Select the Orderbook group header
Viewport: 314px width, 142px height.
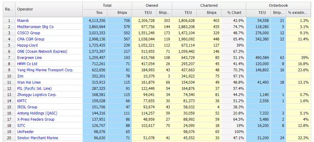click(x=278, y=6)
